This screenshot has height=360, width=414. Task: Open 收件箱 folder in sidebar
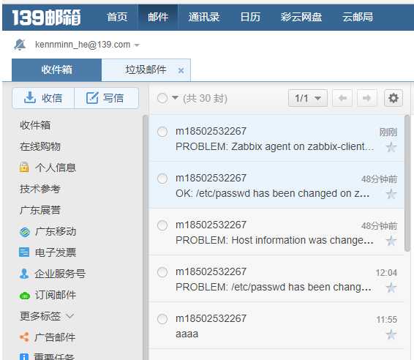coord(35,125)
